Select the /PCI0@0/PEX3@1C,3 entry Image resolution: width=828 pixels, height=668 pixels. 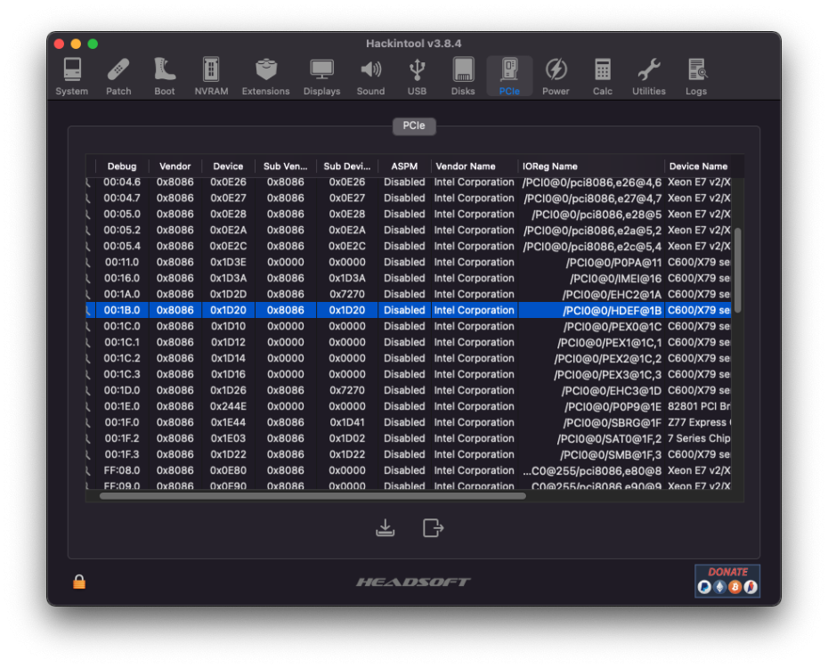607,374
